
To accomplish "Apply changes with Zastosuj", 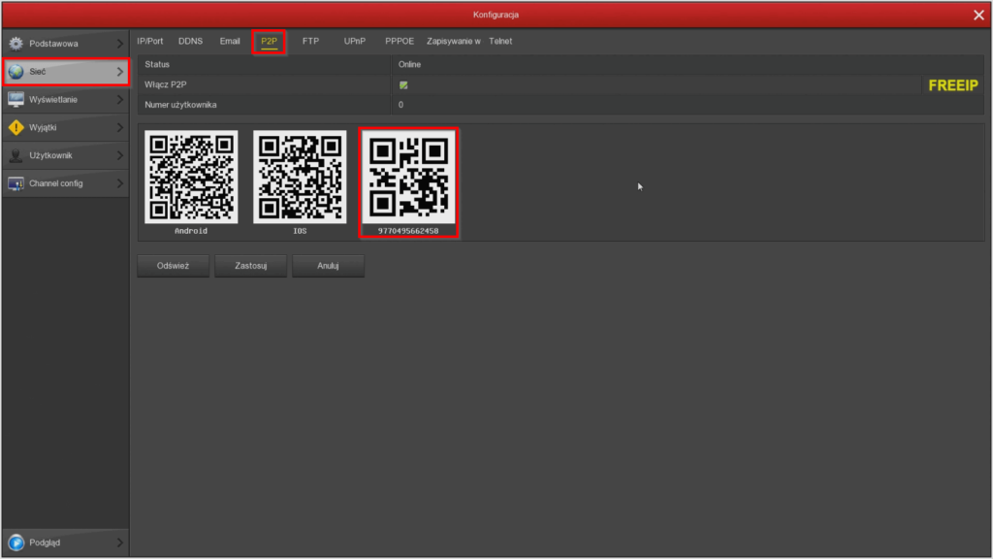I will point(250,265).
